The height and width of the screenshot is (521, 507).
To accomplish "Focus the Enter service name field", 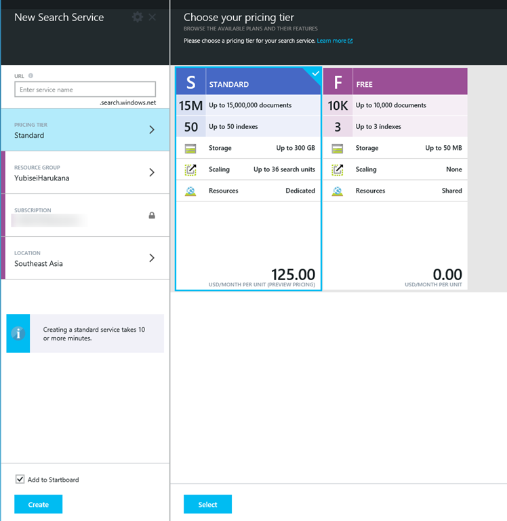I will pyautogui.click(x=85, y=90).
